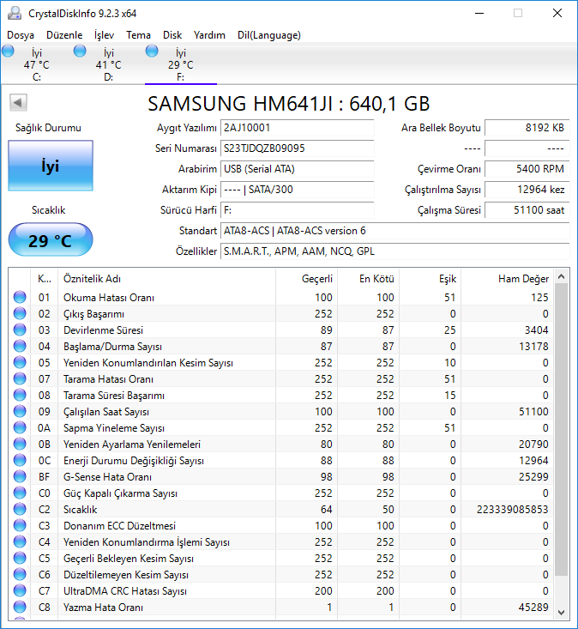
Task: Click the İyi health status button
Action: click(x=51, y=166)
